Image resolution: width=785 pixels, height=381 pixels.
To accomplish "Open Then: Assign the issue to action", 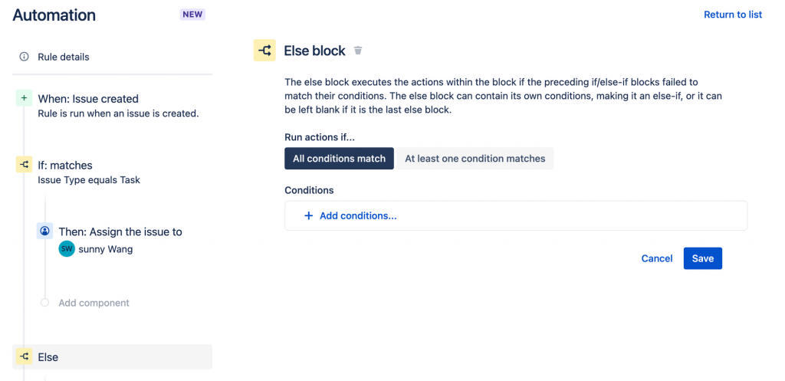I will click(x=120, y=232).
